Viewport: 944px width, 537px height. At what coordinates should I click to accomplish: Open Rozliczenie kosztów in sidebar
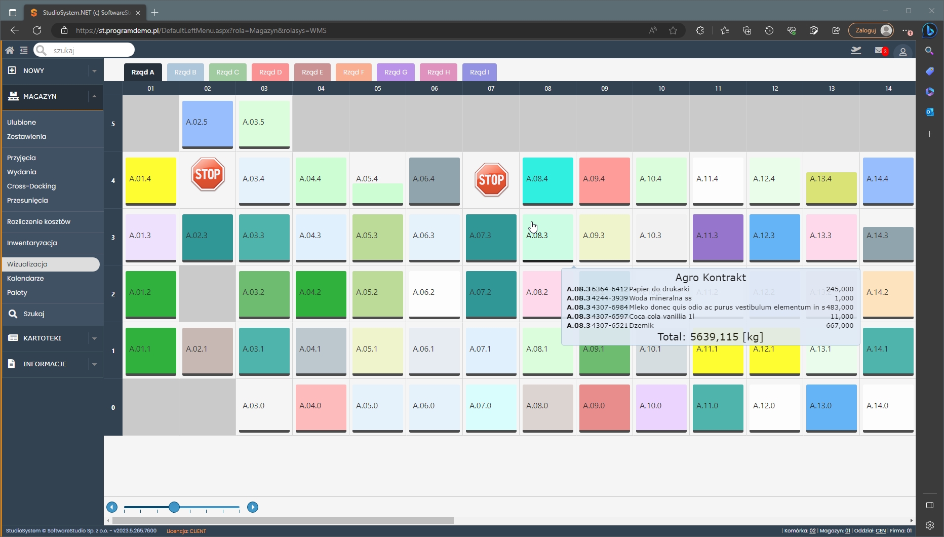38,222
